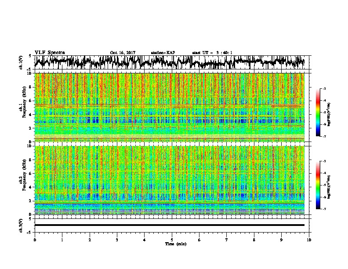The height and width of the screenshot is (269, 348).
Task: Click the ch.1 frequency axis "6" tick label
Action: (x=30, y=101)
